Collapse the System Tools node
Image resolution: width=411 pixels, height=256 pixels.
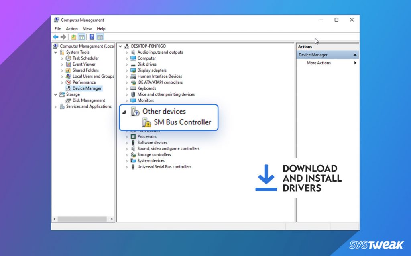(x=56, y=52)
